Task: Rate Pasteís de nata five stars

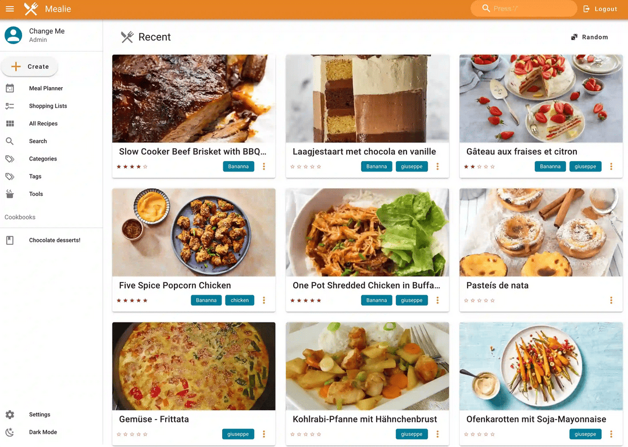Action: [493, 301]
